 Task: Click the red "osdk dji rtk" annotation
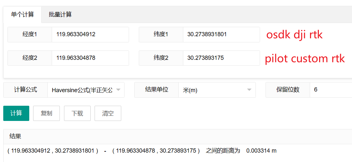[294, 35]
